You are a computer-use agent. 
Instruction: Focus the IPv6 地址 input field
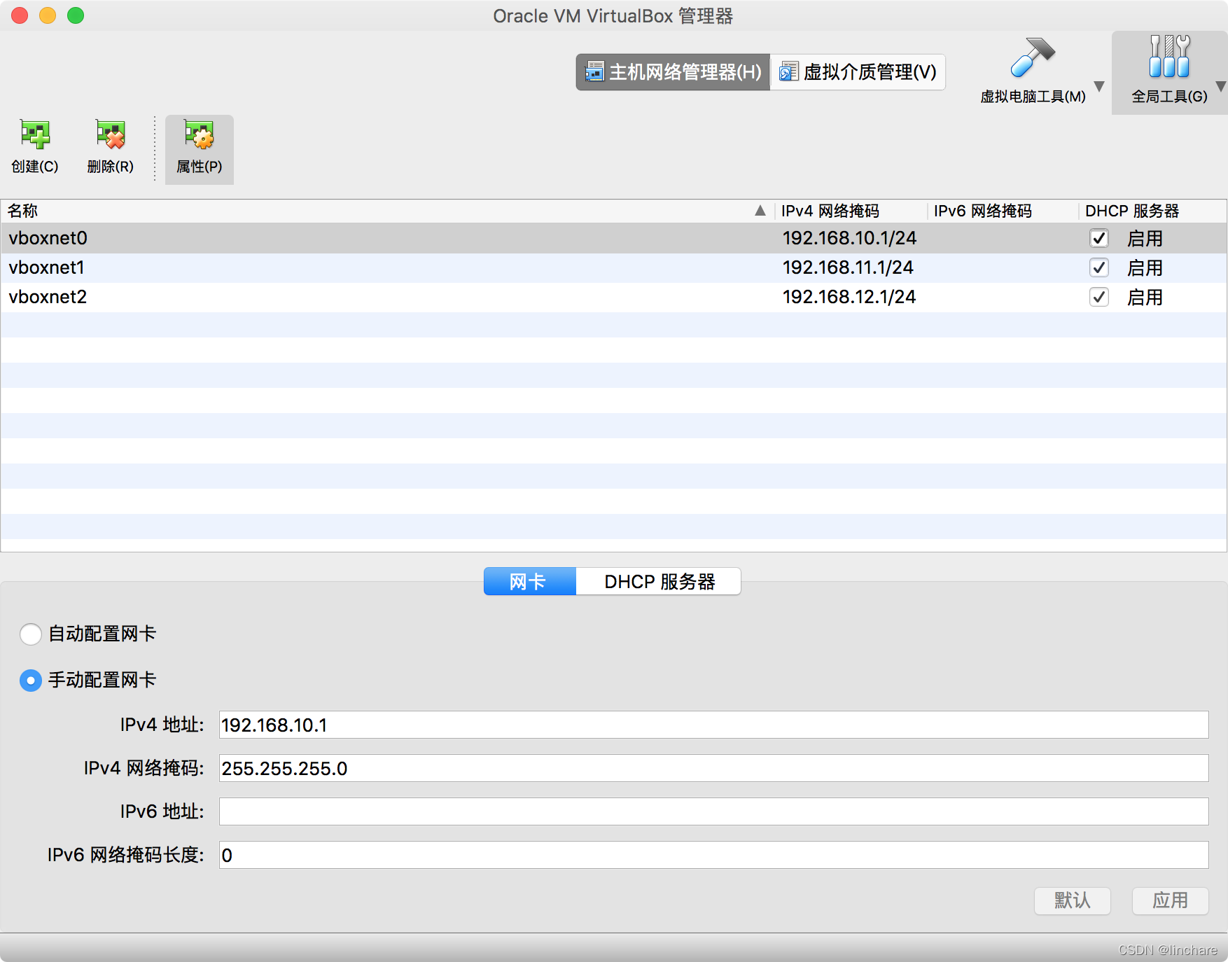click(714, 811)
